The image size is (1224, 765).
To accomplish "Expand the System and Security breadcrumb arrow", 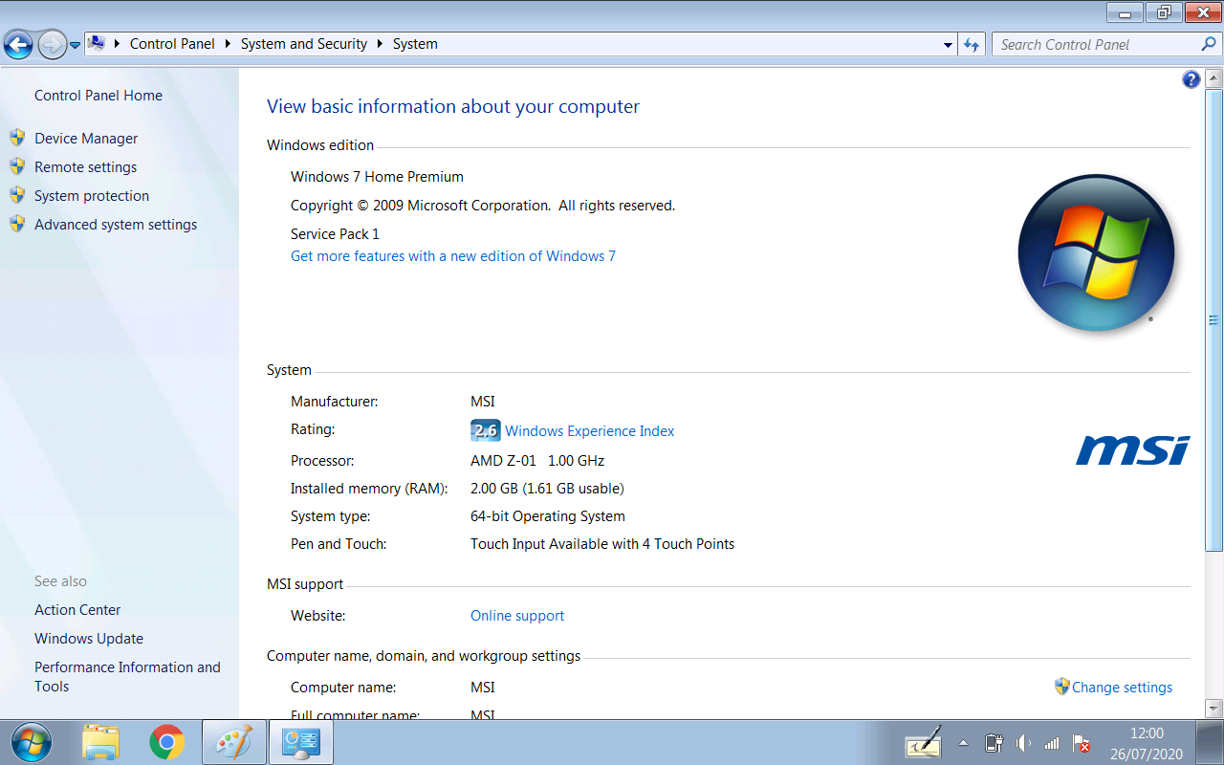I will 382,44.
